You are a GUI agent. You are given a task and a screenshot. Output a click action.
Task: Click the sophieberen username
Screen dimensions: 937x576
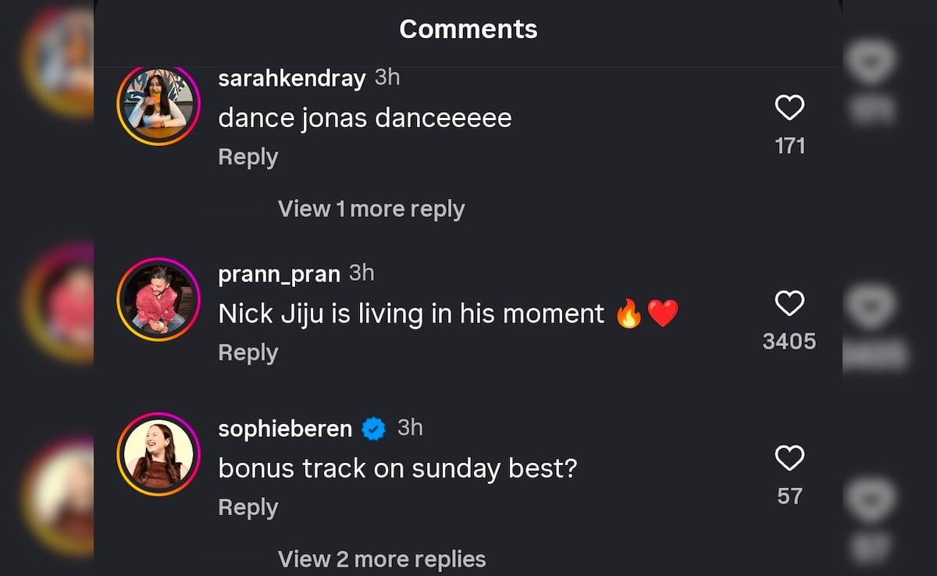(x=285, y=428)
